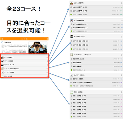This screenshot has width=126, height=120.
Task: Click the オフィス・コミュニケーション panel header thumbnail on the right
Action: point(72,55)
